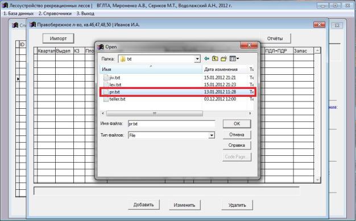Select file lev.txt
Screen dimensions: 356x221
(115, 85)
